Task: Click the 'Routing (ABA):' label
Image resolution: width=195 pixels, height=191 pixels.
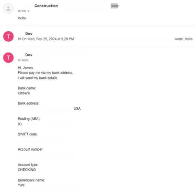Action: 29,119
